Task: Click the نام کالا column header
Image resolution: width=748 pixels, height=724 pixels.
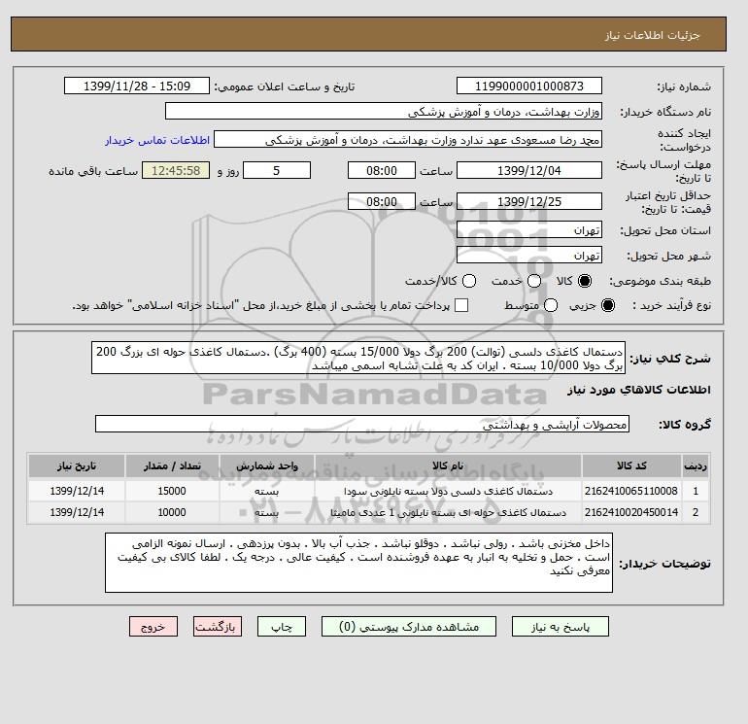Action: 448,465
